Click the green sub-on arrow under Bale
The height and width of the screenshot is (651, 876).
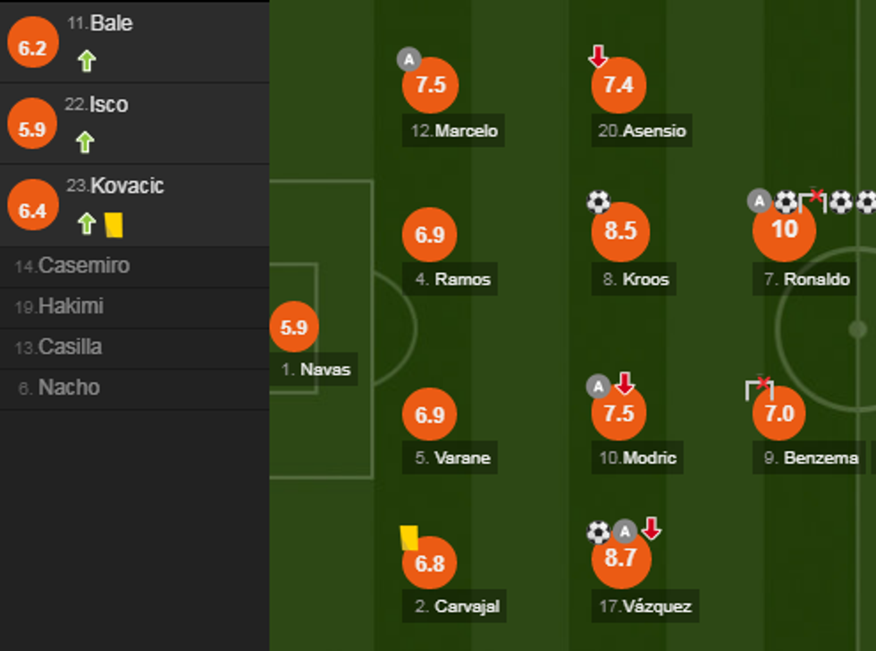tap(86, 61)
